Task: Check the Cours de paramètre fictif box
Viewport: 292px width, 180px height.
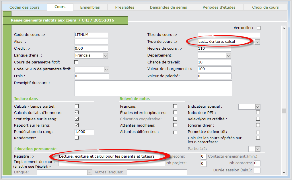Action: [76, 62]
